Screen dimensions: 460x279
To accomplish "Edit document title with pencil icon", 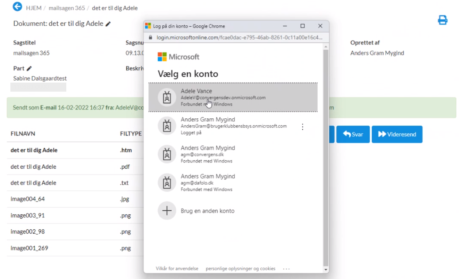I will tap(108, 24).
